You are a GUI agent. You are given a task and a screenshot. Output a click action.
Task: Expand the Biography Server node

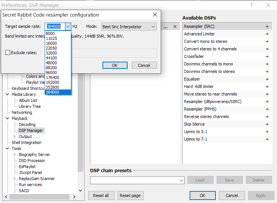click(x=15, y=155)
